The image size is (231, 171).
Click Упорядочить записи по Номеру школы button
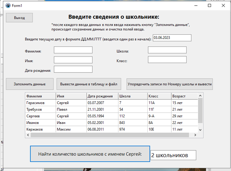click(x=170, y=84)
